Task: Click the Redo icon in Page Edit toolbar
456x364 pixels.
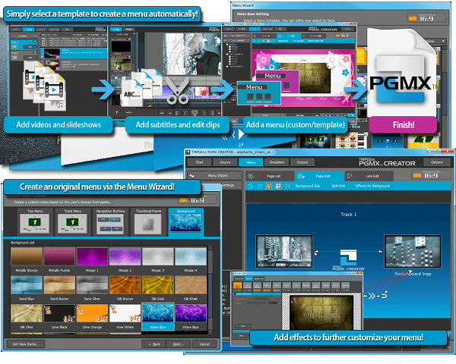Action: coord(260,186)
